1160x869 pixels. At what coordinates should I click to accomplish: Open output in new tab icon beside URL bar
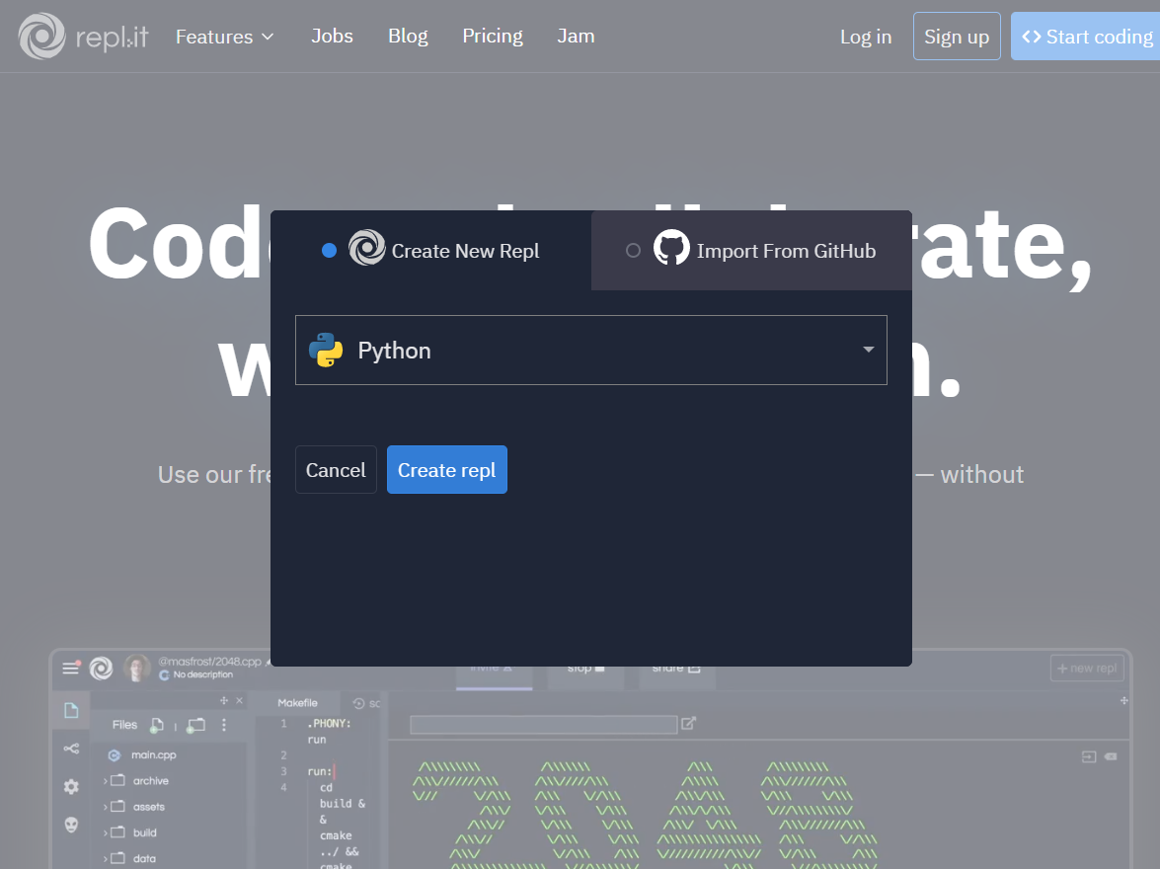[689, 723]
